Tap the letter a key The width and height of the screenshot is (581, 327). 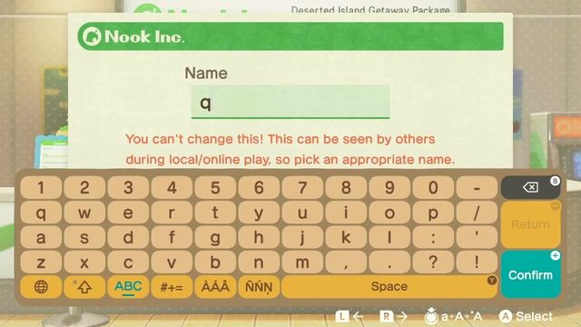[x=41, y=237]
